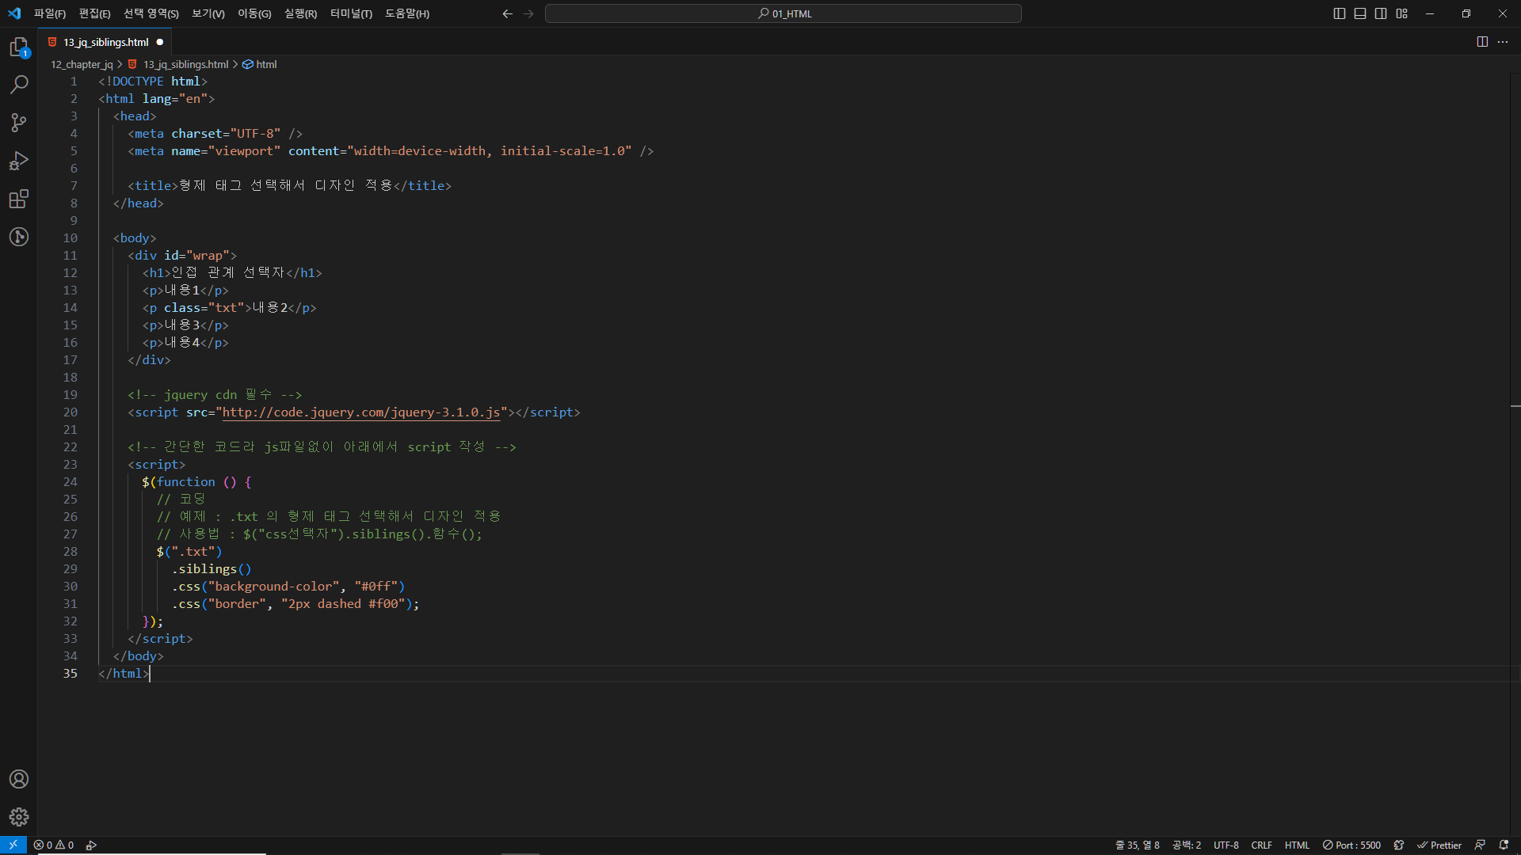The width and height of the screenshot is (1521, 855).
Task: Open the editor more actions ellipsis
Action: click(x=1503, y=42)
